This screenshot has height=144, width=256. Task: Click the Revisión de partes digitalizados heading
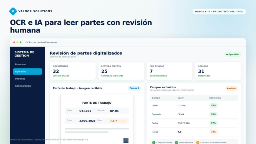click(x=86, y=53)
